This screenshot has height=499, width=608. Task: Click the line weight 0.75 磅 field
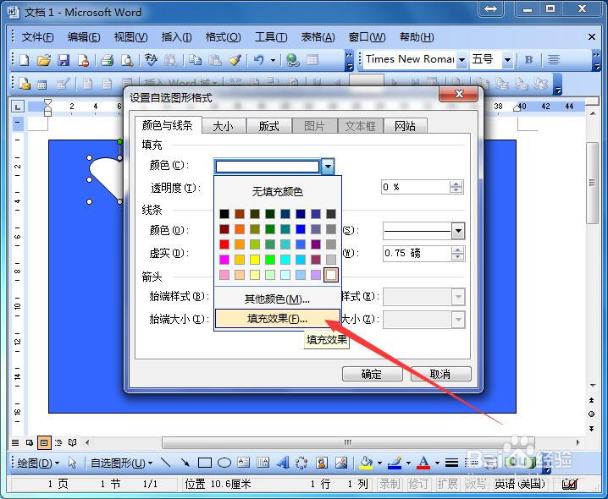(x=417, y=254)
